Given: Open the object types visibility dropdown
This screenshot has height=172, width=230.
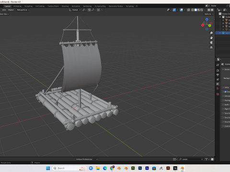Looking at the screenshot, I should point(169,10).
